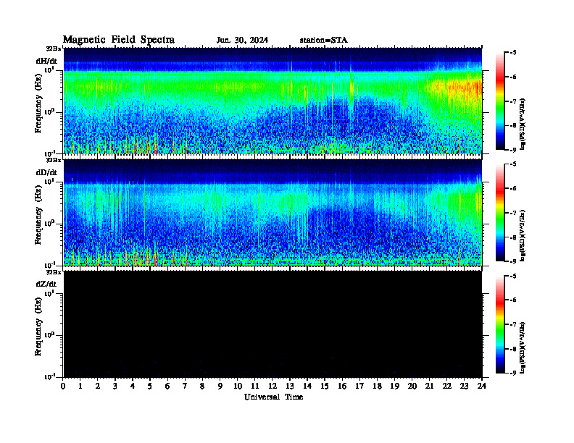574x443 pixels.
Task: Click hour 22 on the Universal Time axis
Action: (x=447, y=387)
